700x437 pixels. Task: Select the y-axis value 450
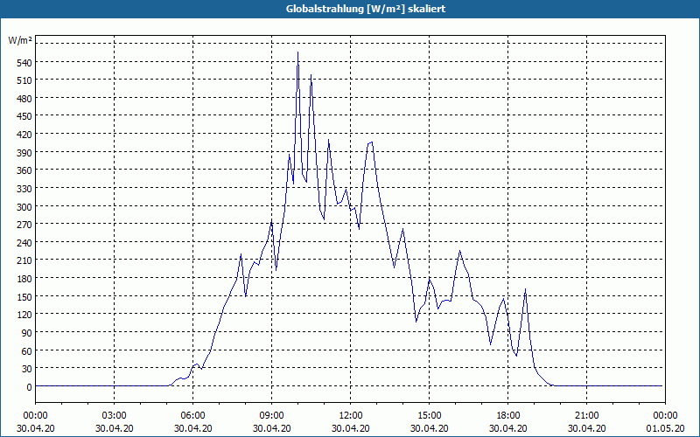click(24, 117)
